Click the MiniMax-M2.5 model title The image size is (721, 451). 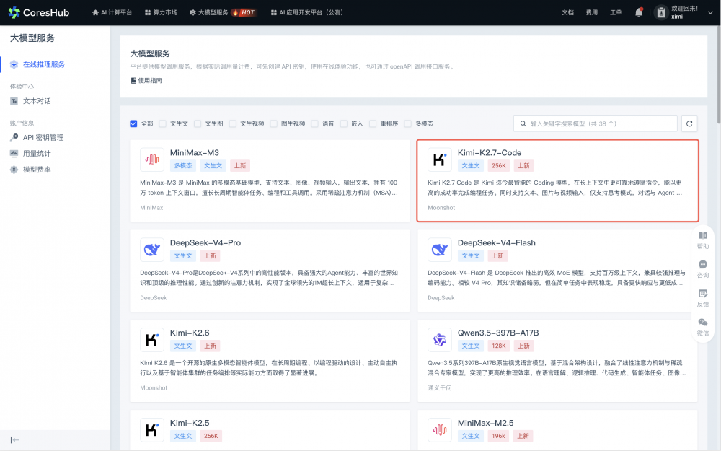[x=485, y=423]
